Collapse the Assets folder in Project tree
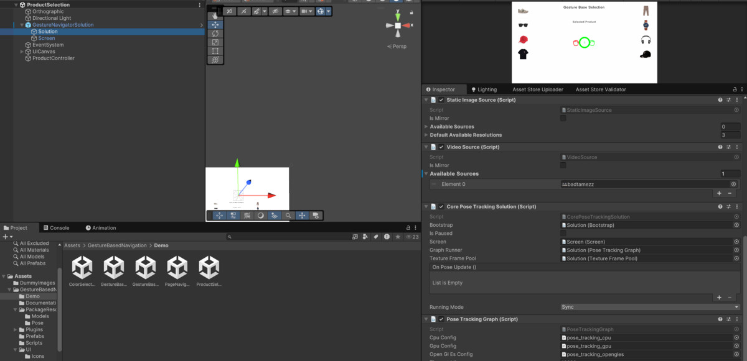Viewport: 747px width, 361px height. click(x=4, y=276)
